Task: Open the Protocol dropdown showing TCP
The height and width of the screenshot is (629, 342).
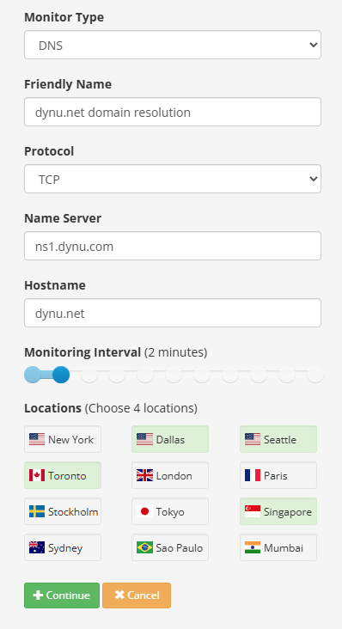Action: point(173,179)
